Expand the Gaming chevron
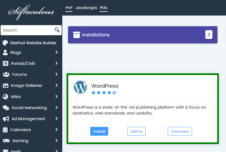This screenshot has width=226, height=152. 57,140
